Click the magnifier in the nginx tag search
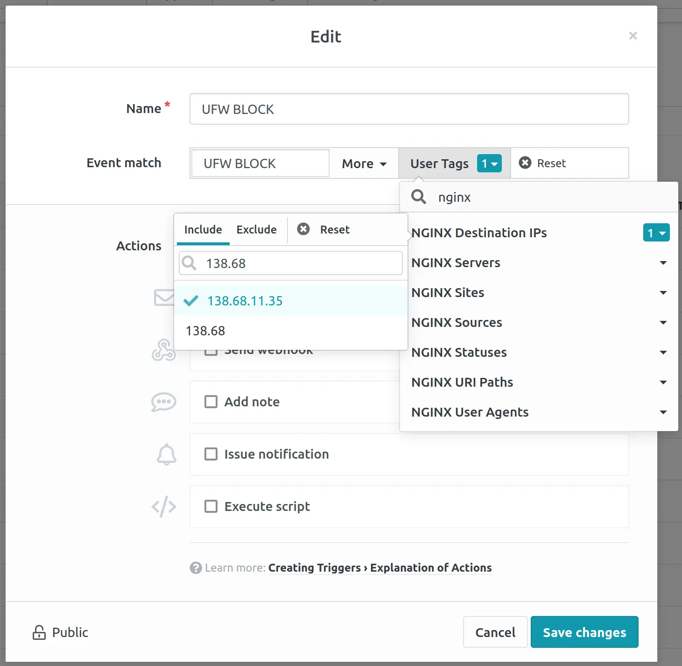The height and width of the screenshot is (666, 682). tap(418, 197)
